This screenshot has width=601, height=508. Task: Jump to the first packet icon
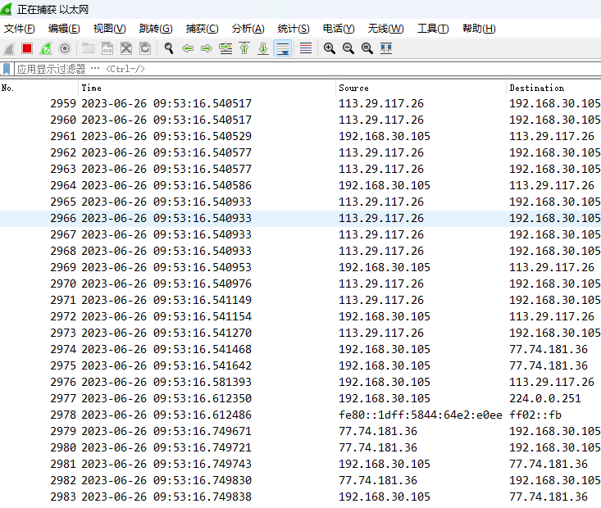pos(244,48)
